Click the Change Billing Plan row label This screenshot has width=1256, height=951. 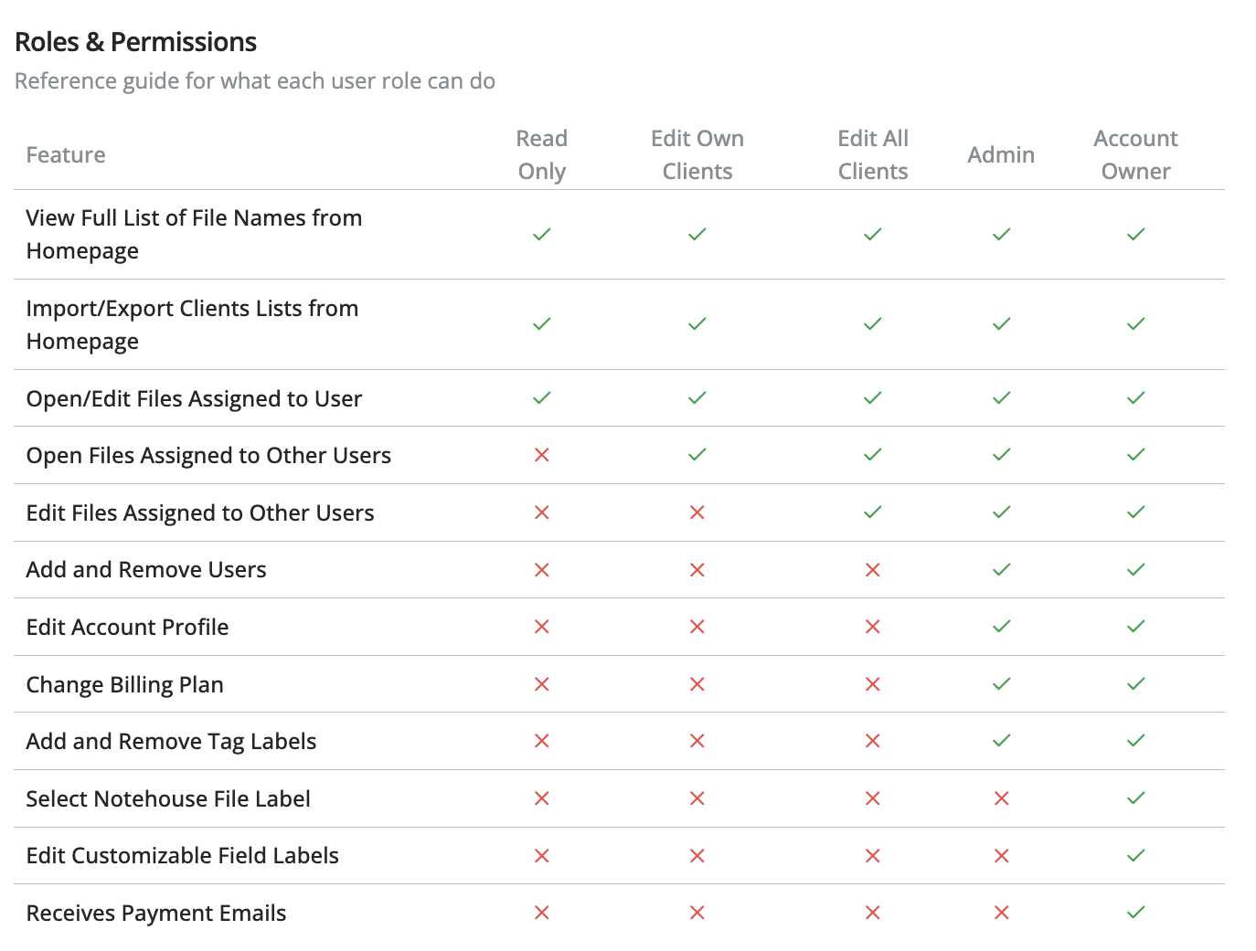click(x=124, y=684)
